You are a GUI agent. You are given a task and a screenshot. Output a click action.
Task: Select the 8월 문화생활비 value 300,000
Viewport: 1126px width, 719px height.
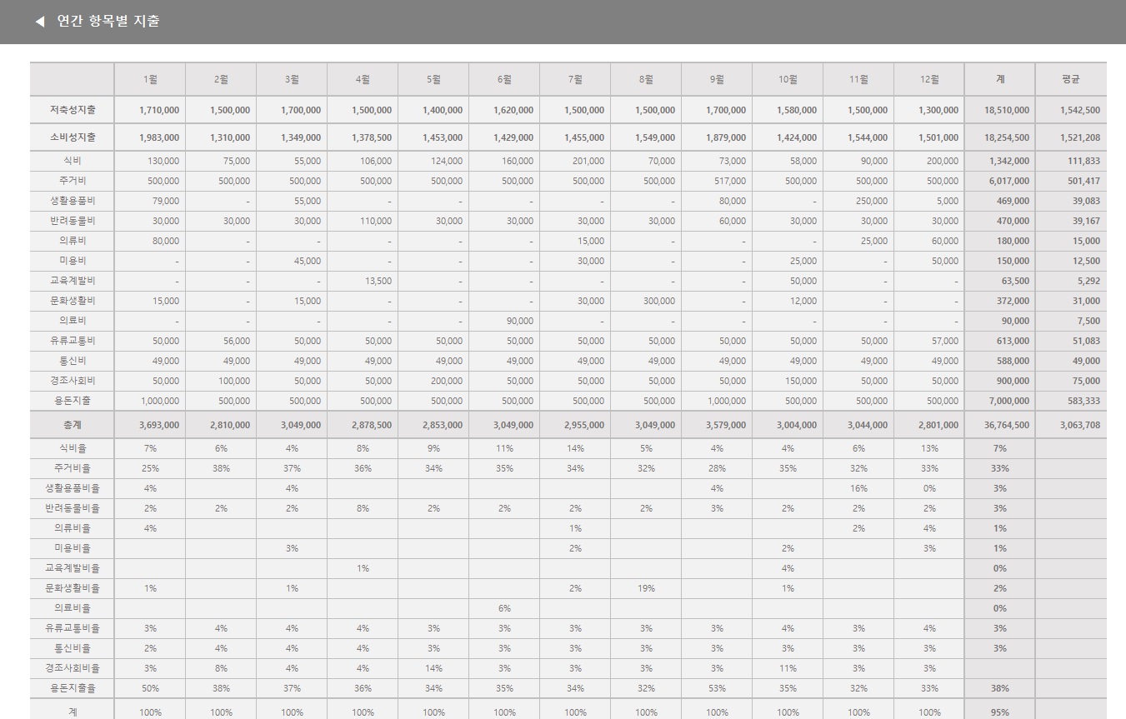(658, 301)
